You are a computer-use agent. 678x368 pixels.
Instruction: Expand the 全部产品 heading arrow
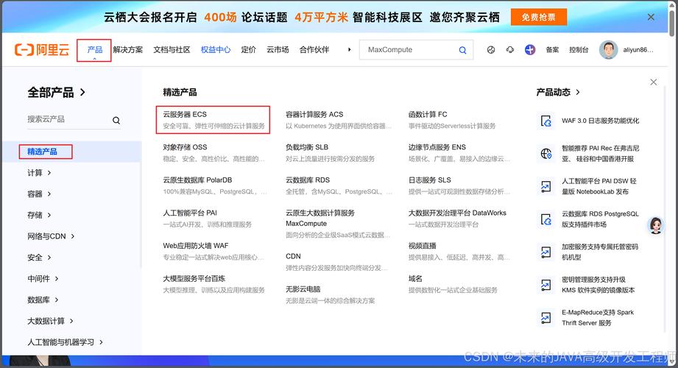(82, 92)
